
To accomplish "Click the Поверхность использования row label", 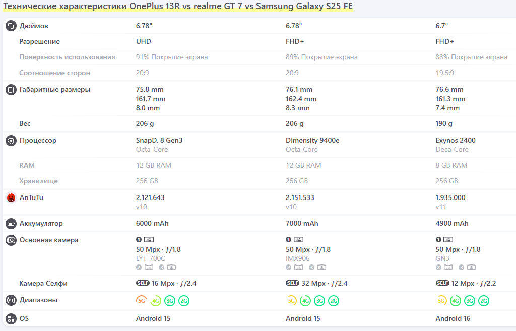I will 67,57.
